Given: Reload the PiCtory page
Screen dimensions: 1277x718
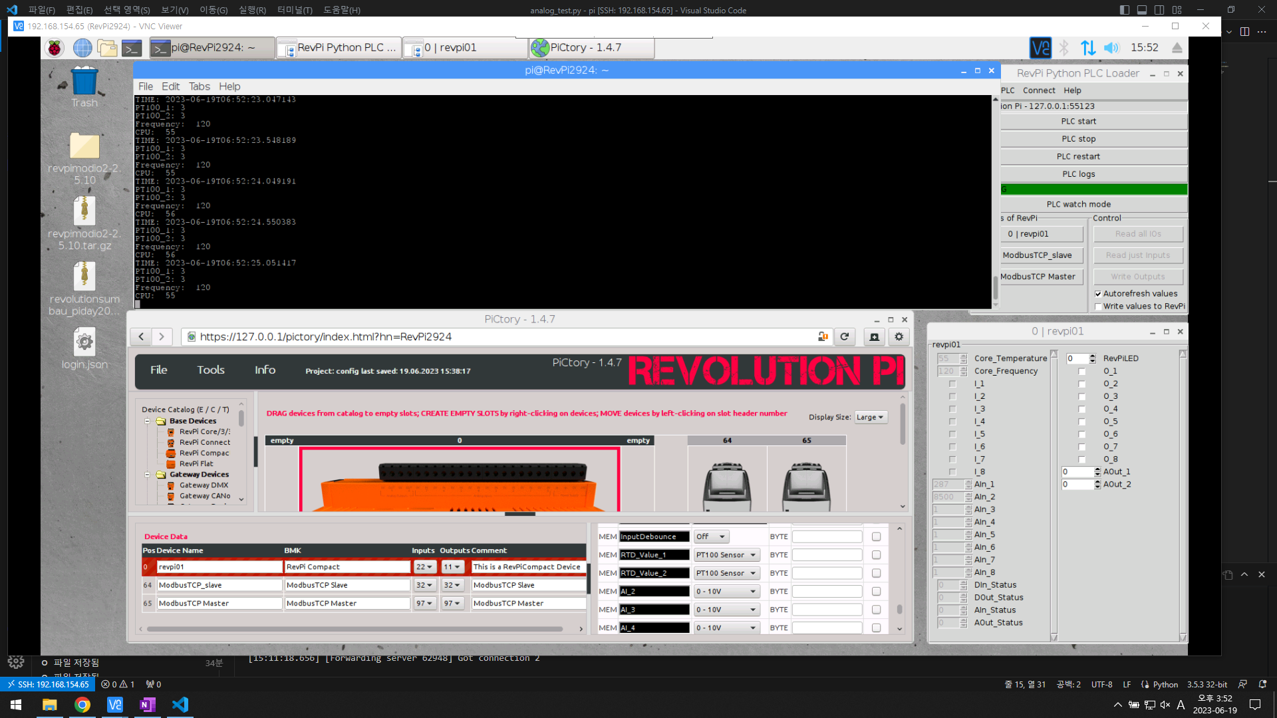Looking at the screenshot, I should [845, 336].
